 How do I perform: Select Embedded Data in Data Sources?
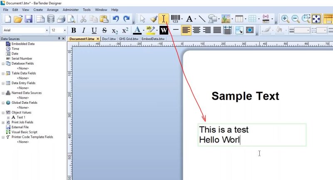pyautogui.click(x=23, y=44)
